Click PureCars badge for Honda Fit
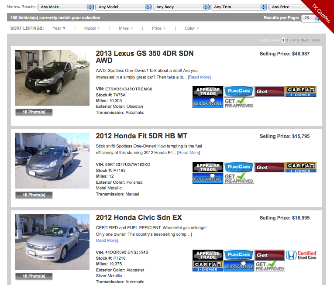The image size is (334, 285). click(238, 167)
